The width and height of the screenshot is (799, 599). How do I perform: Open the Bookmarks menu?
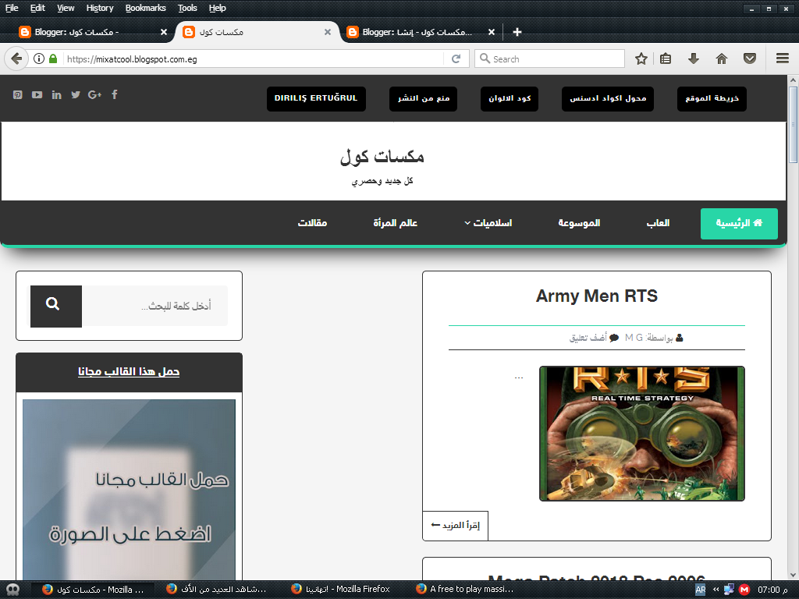[145, 8]
